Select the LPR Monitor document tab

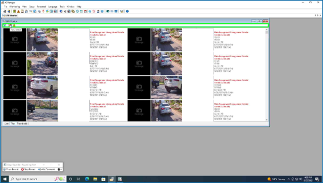[10, 15]
